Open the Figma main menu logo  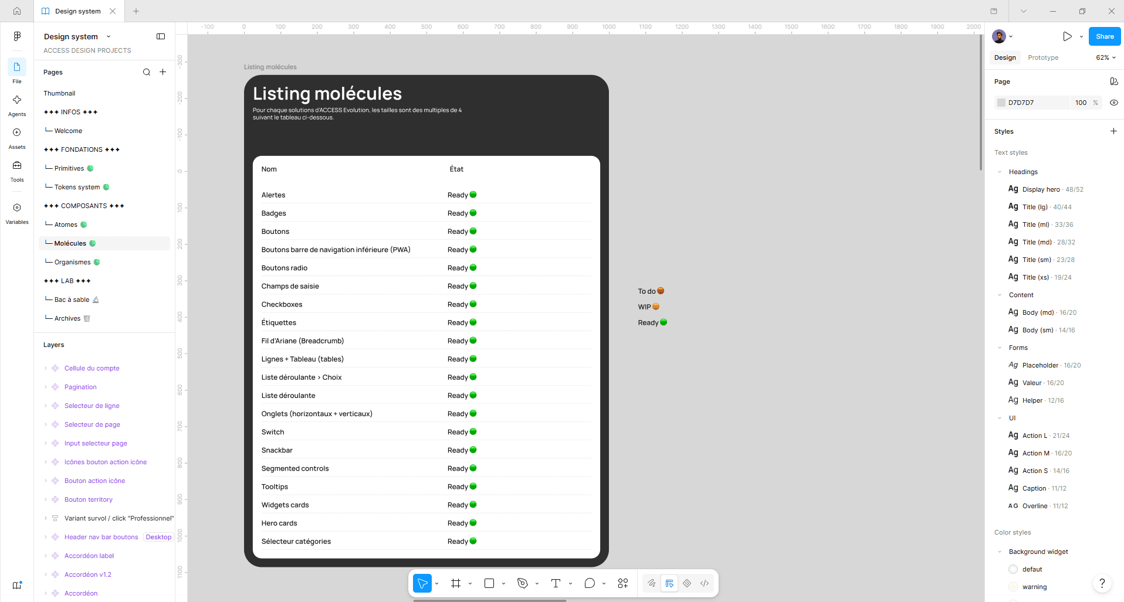click(17, 36)
